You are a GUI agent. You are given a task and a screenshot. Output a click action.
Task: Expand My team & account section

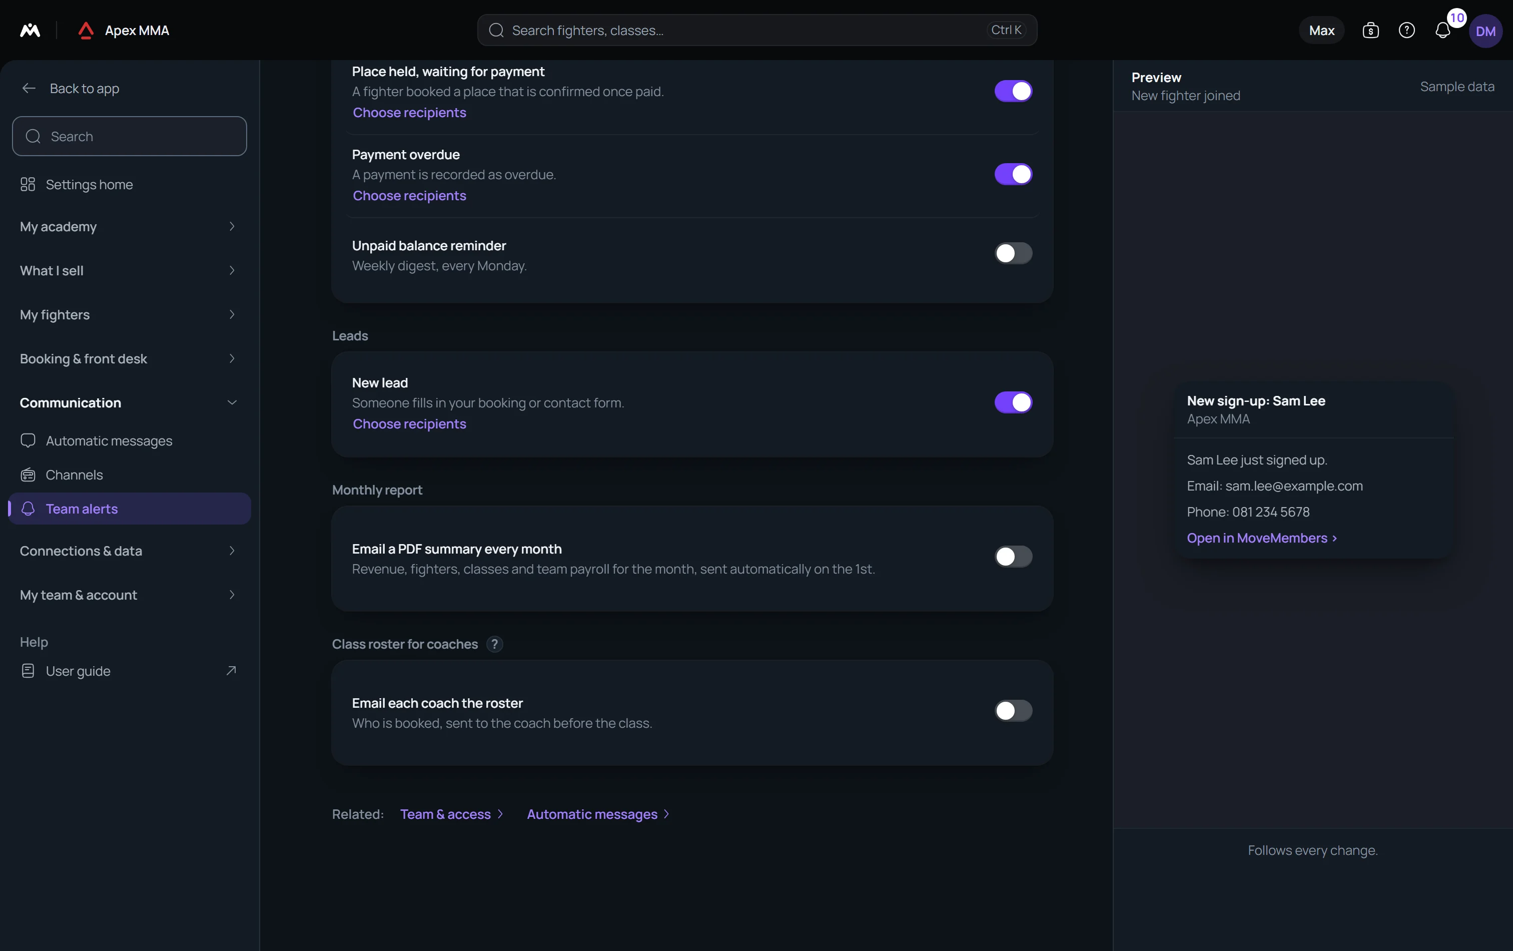click(x=130, y=595)
